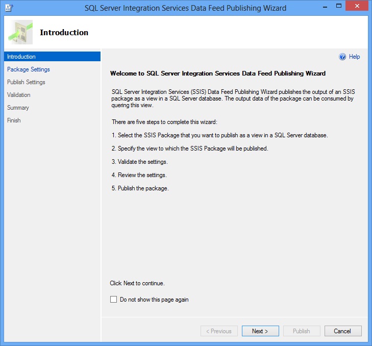The height and width of the screenshot is (346, 372).
Task: Click the wizard window title bar text
Action: (x=185, y=8)
